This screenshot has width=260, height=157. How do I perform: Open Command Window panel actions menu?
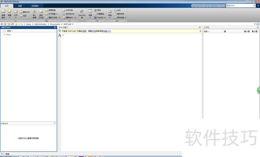[200, 28]
